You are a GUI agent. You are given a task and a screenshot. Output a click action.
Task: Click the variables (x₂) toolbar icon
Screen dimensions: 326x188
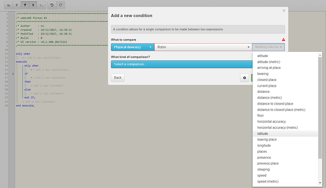[9, 5]
